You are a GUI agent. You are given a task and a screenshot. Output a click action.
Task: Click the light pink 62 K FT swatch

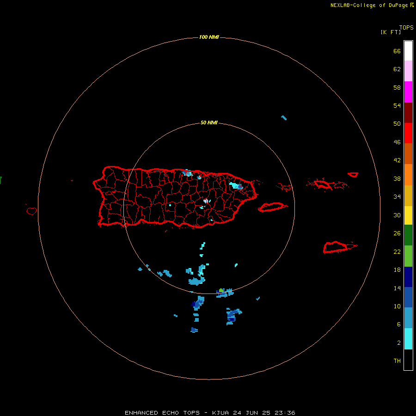(x=408, y=71)
